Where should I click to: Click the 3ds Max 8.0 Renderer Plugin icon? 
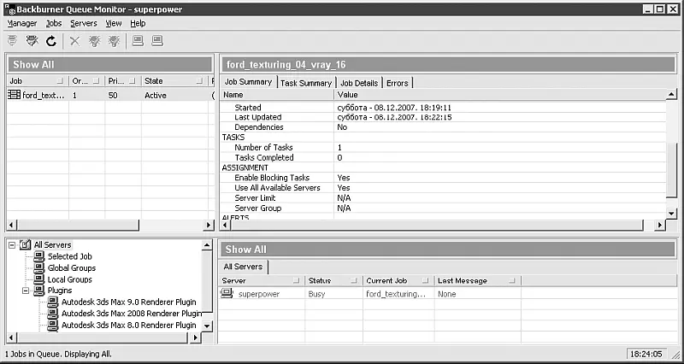(53, 325)
